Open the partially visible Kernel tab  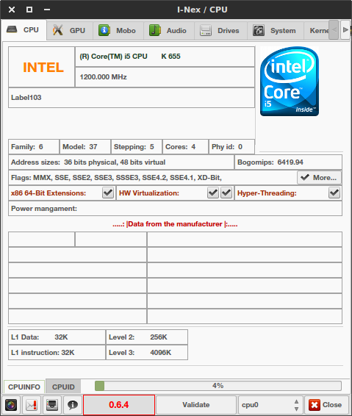(x=317, y=31)
